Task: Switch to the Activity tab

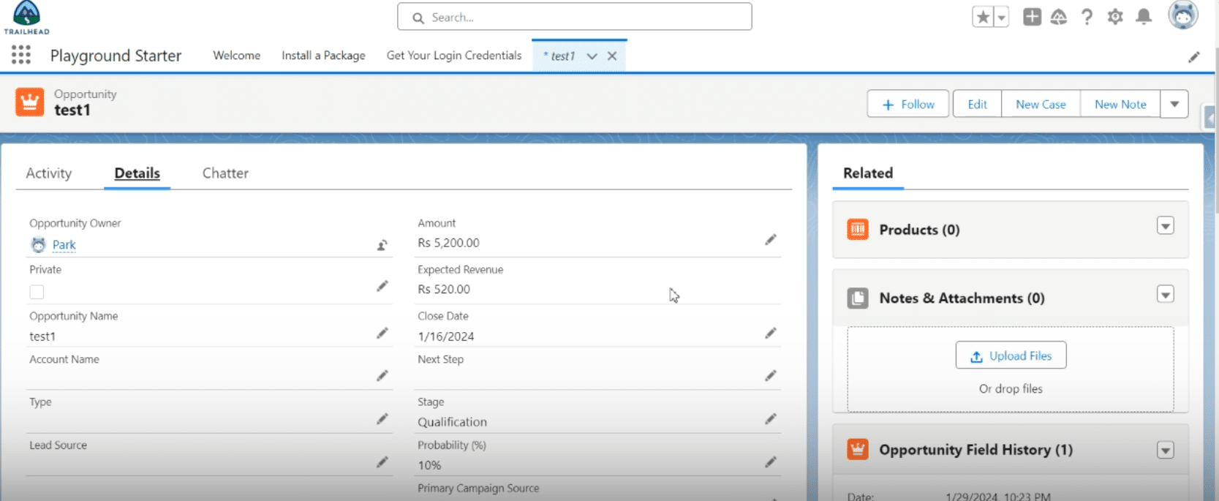Action: (49, 173)
